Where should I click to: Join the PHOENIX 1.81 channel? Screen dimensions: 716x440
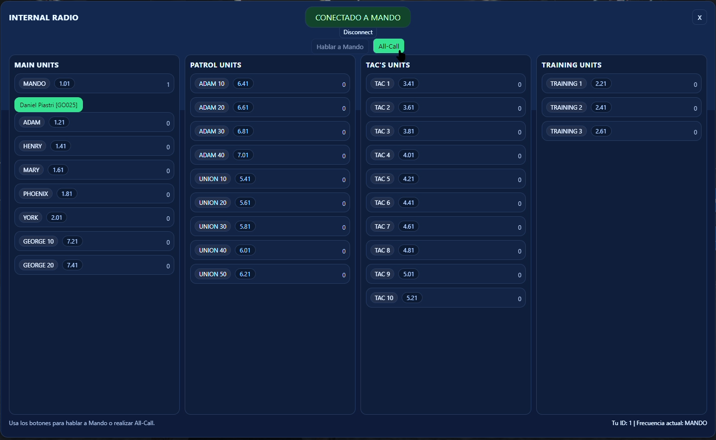point(94,194)
